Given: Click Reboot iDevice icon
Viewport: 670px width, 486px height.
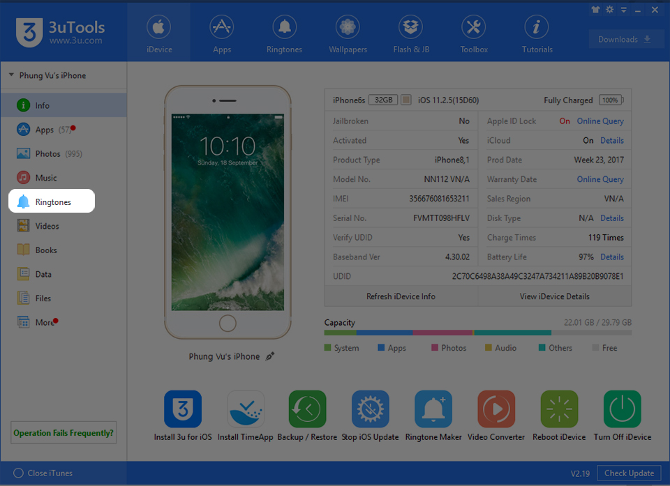Looking at the screenshot, I should (559, 409).
